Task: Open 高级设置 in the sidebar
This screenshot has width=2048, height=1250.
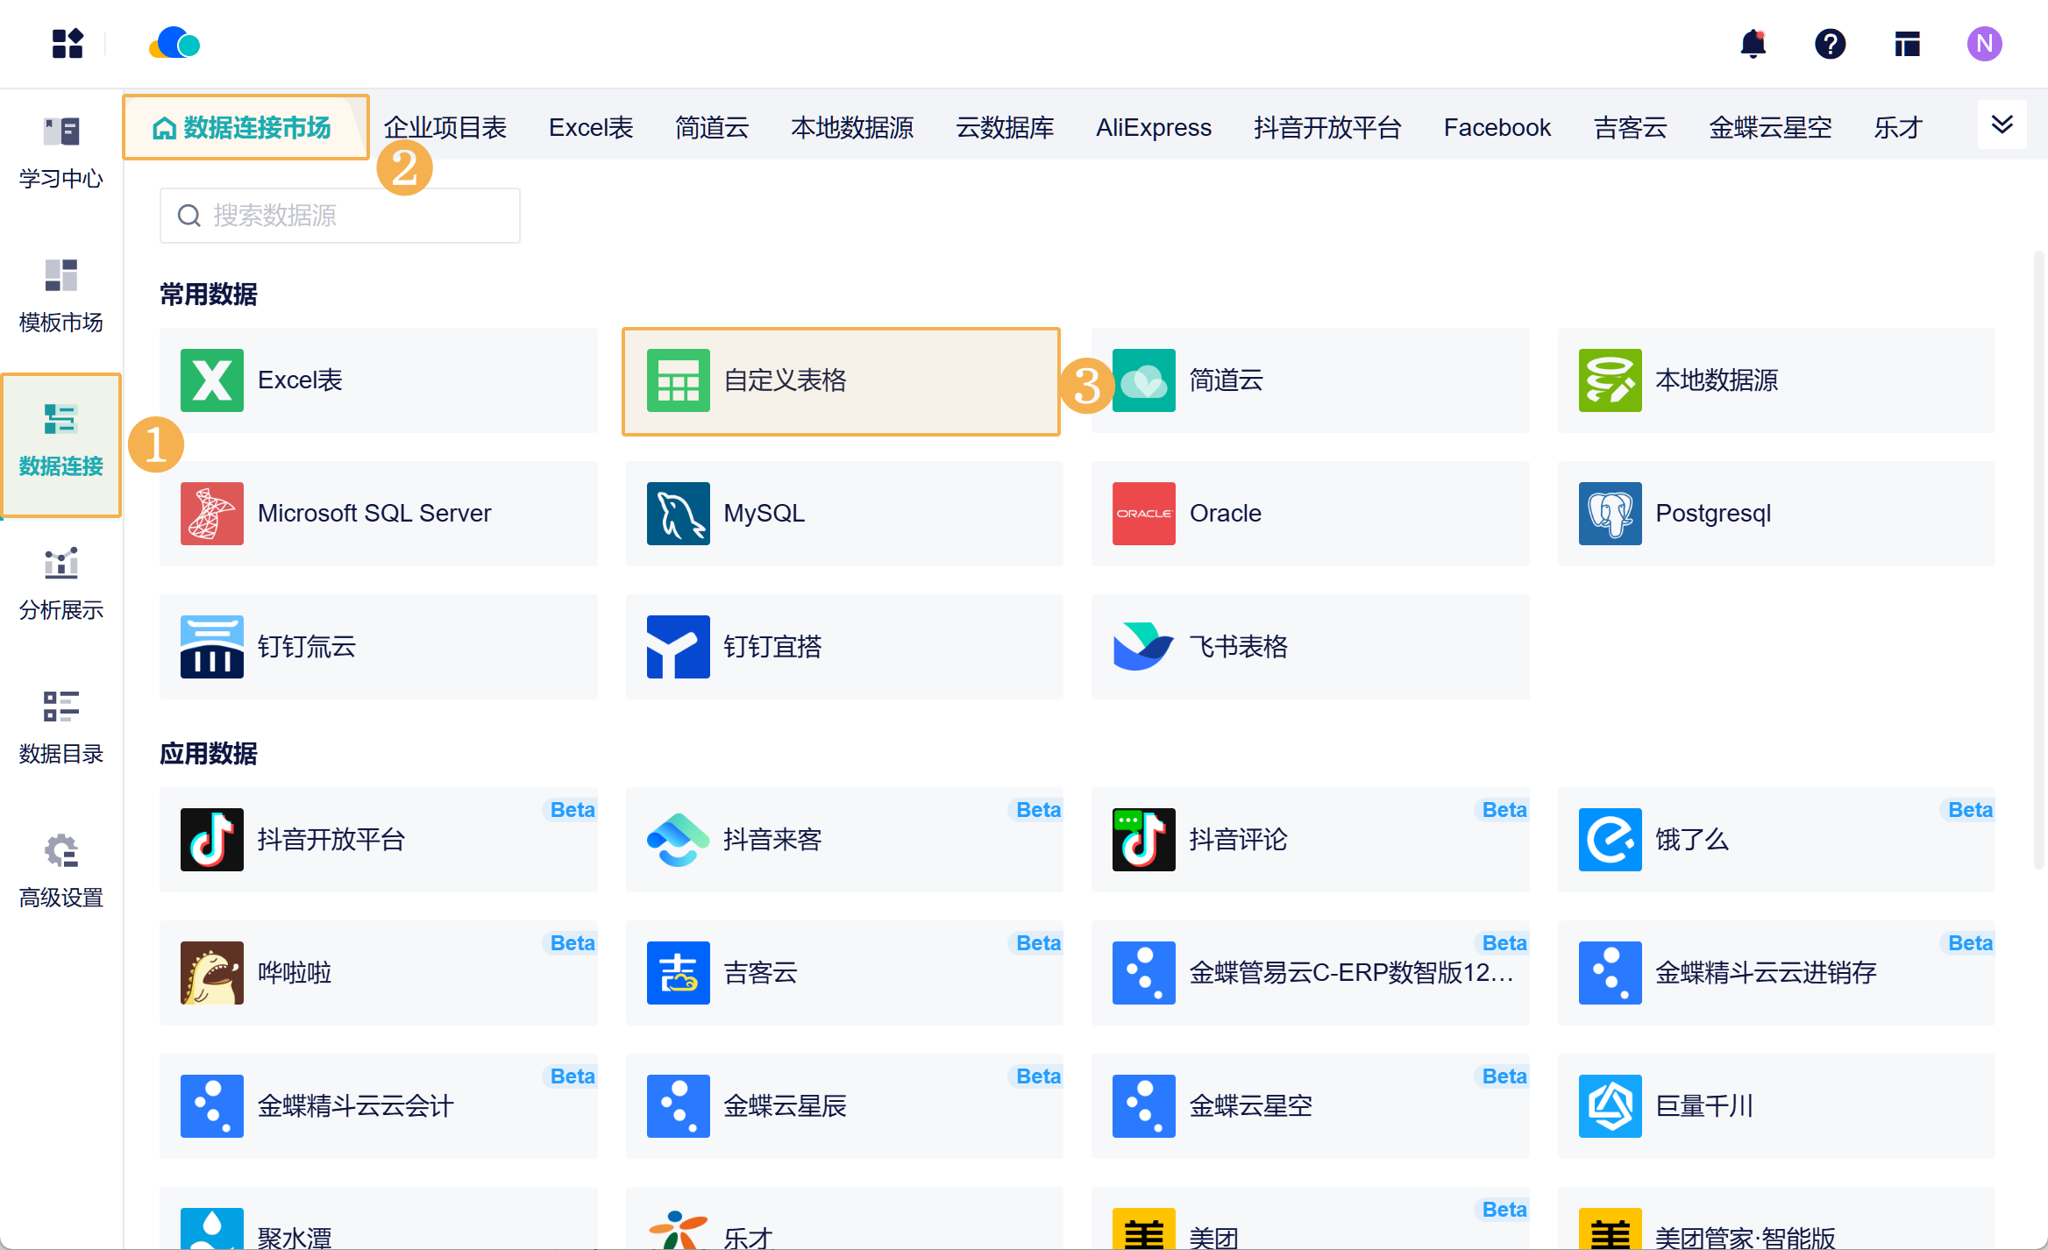Action: point(61,872)
